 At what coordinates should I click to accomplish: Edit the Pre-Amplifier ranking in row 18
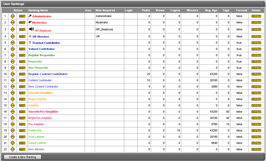(22, 124)
